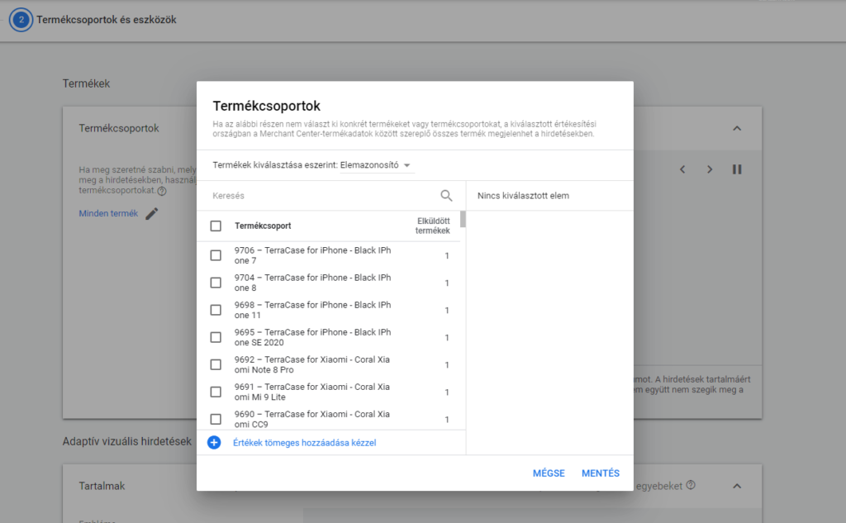Collapse the Tartalmak section chevron
Image resolution: width=846 pixels, height=523 pixels.
click(x=737, y=486)
